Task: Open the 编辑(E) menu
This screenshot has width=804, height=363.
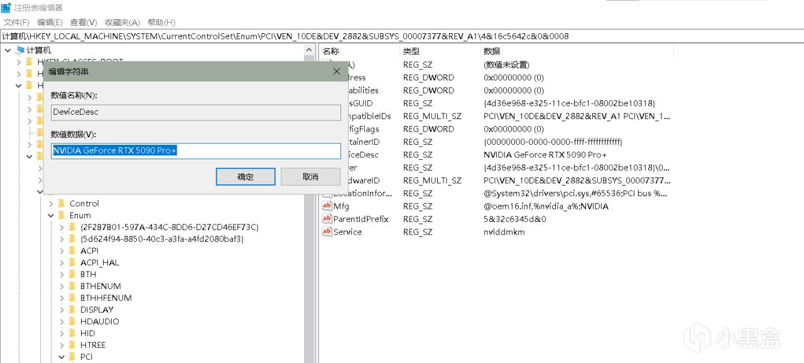Action: pos(50,22)
